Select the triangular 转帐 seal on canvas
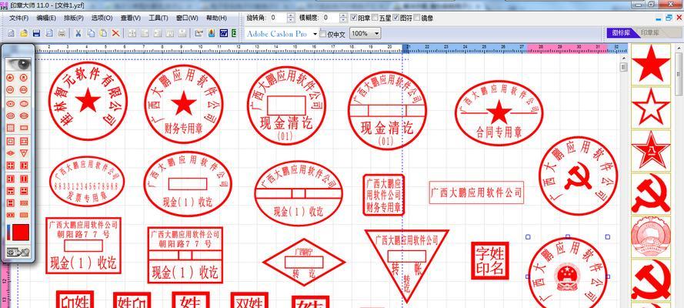684x308 pixels. (x=406, y=265)
